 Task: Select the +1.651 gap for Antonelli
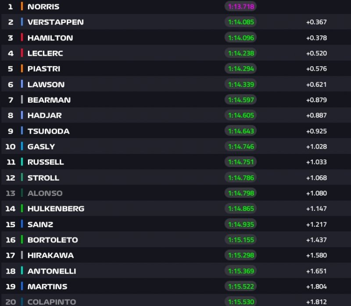click(x=316, y=271)
